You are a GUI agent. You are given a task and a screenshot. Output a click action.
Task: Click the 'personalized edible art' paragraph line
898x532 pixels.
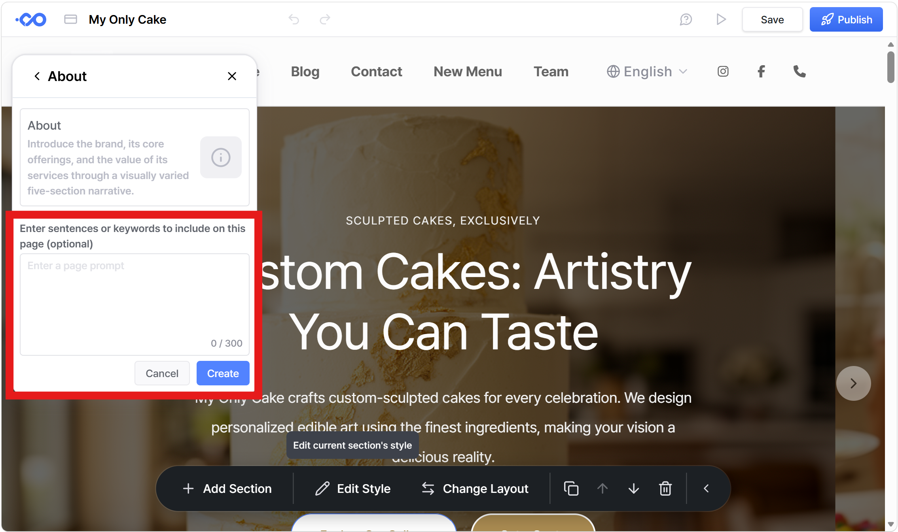[x=443, y=427]
